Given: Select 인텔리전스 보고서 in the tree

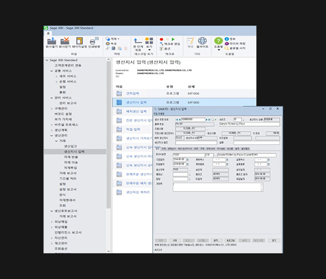Looking at the screenshot, I should (68, 233).
